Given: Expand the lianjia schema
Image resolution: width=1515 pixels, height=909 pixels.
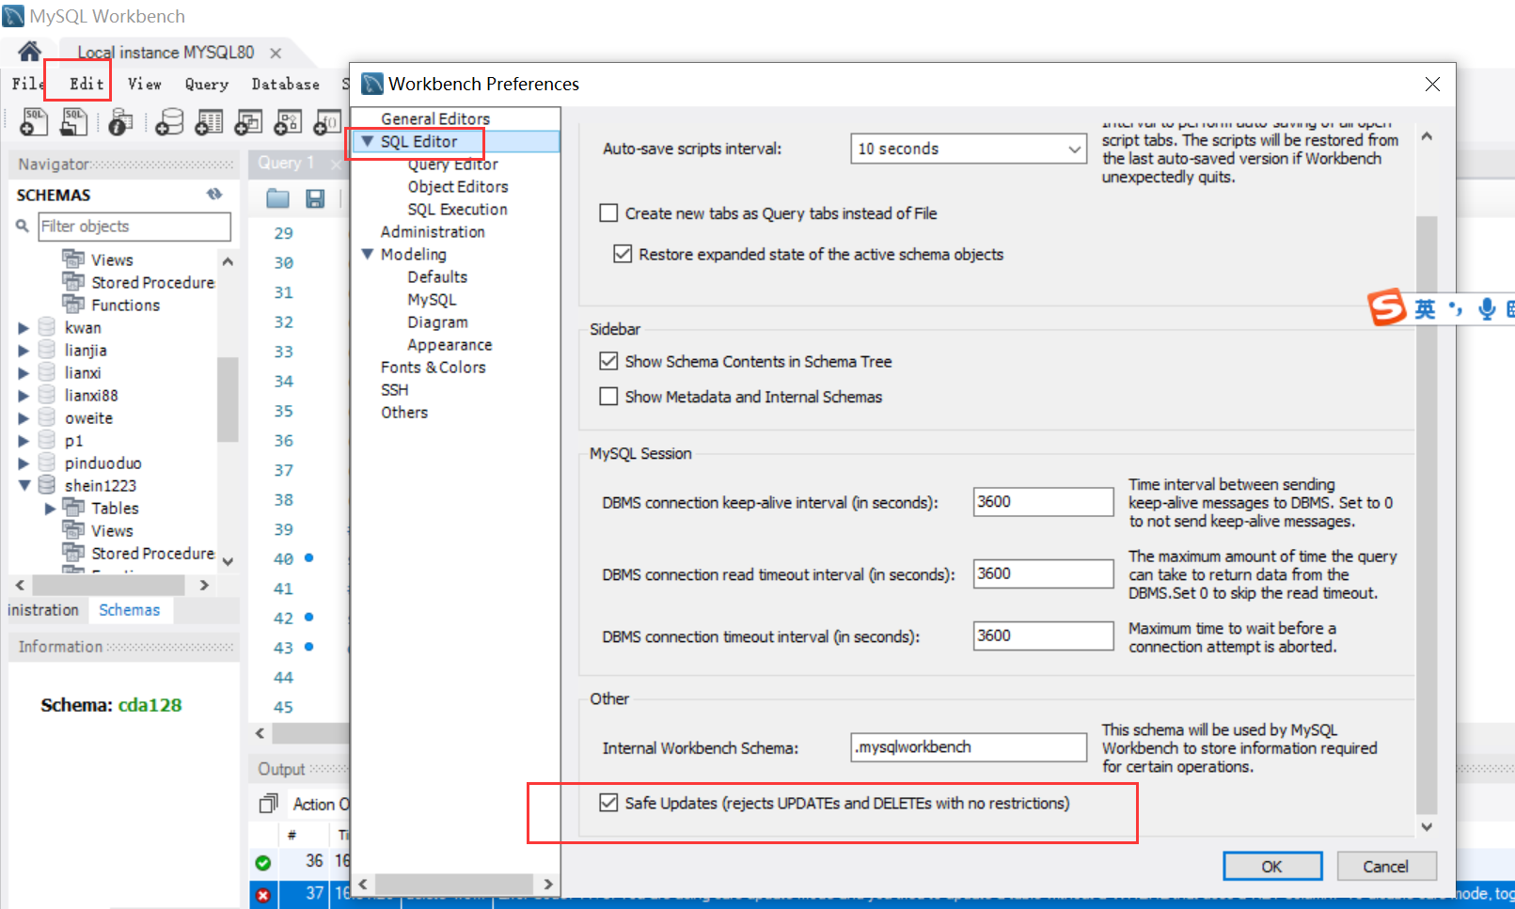Looking at the screenshot, I should click(24, 351).
